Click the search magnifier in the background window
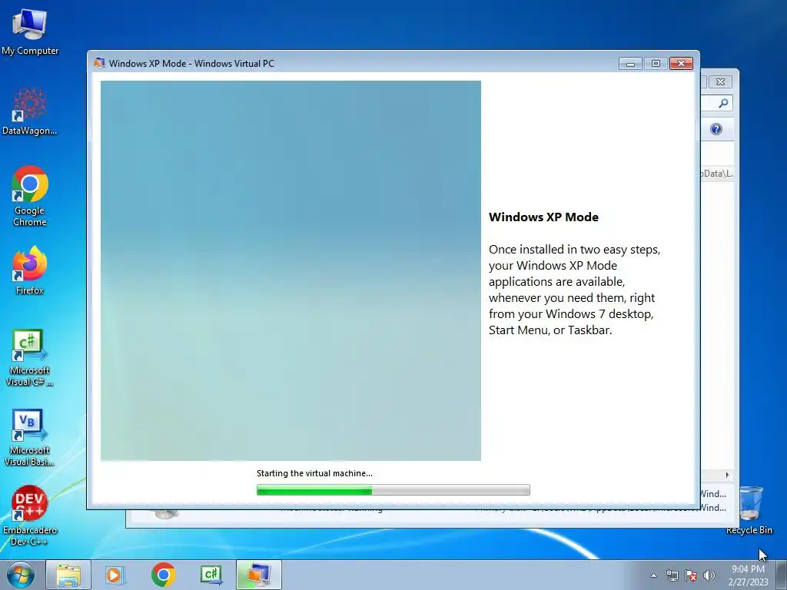 click(x=723, y=104)
